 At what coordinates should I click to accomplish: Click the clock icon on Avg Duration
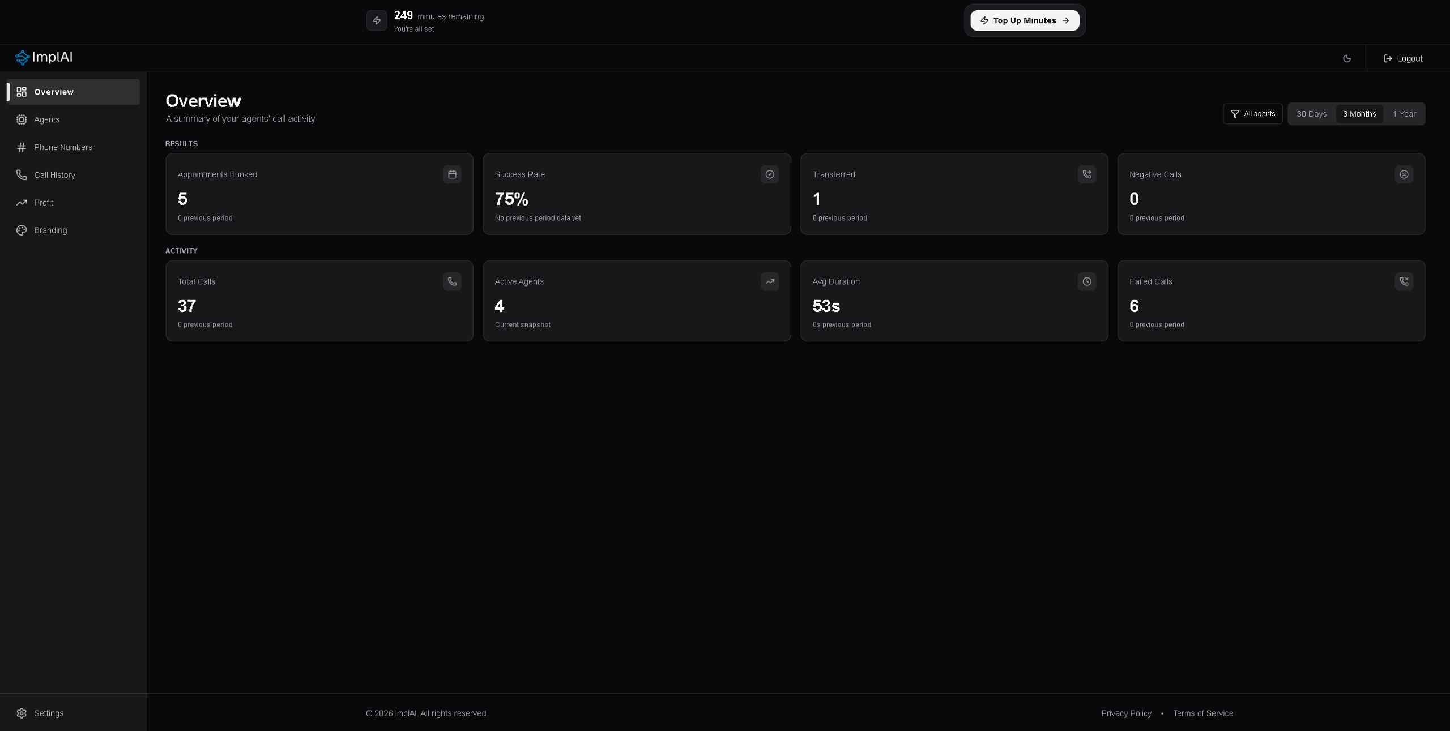[x=1087, y=281]
